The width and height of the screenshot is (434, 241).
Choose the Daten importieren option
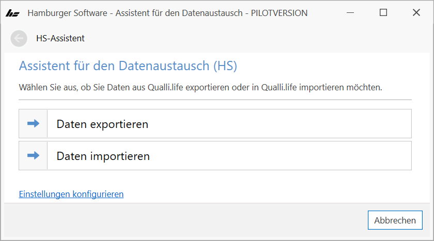pos(103,155)
